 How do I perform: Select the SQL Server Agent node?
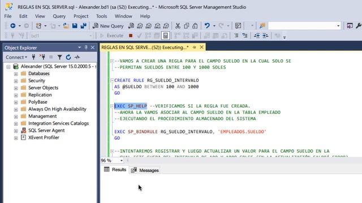coord(46,130)
